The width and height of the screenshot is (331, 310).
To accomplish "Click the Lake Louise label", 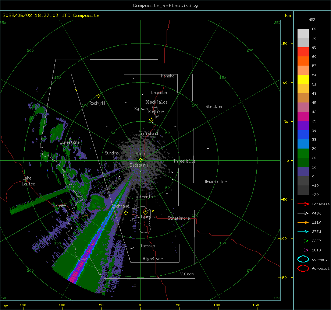I will 28,181.
